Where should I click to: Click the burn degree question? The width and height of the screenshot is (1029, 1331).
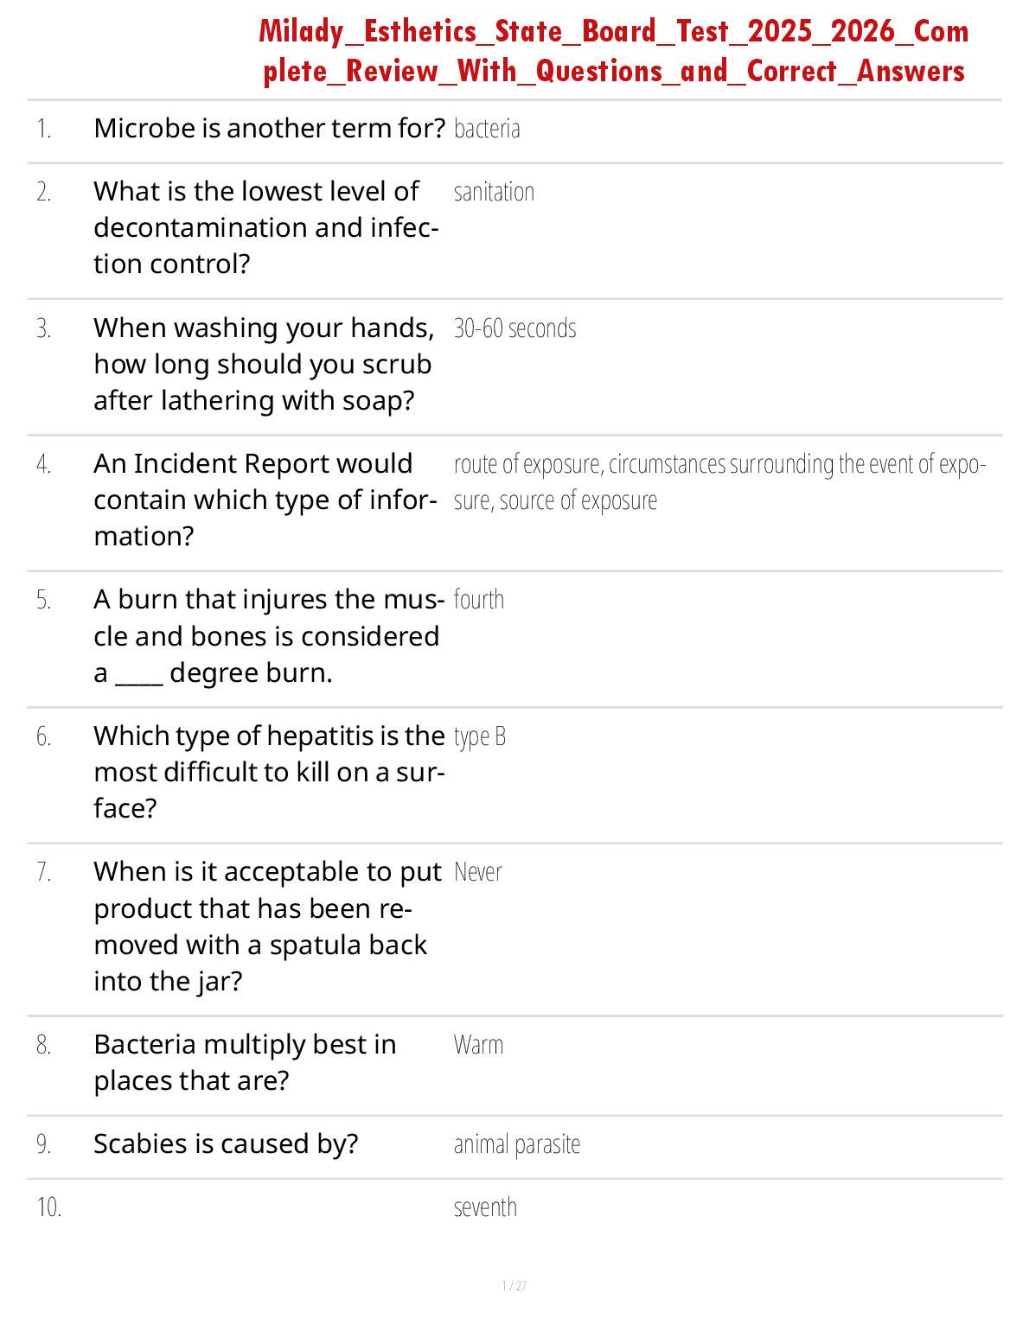pos(268,636)
